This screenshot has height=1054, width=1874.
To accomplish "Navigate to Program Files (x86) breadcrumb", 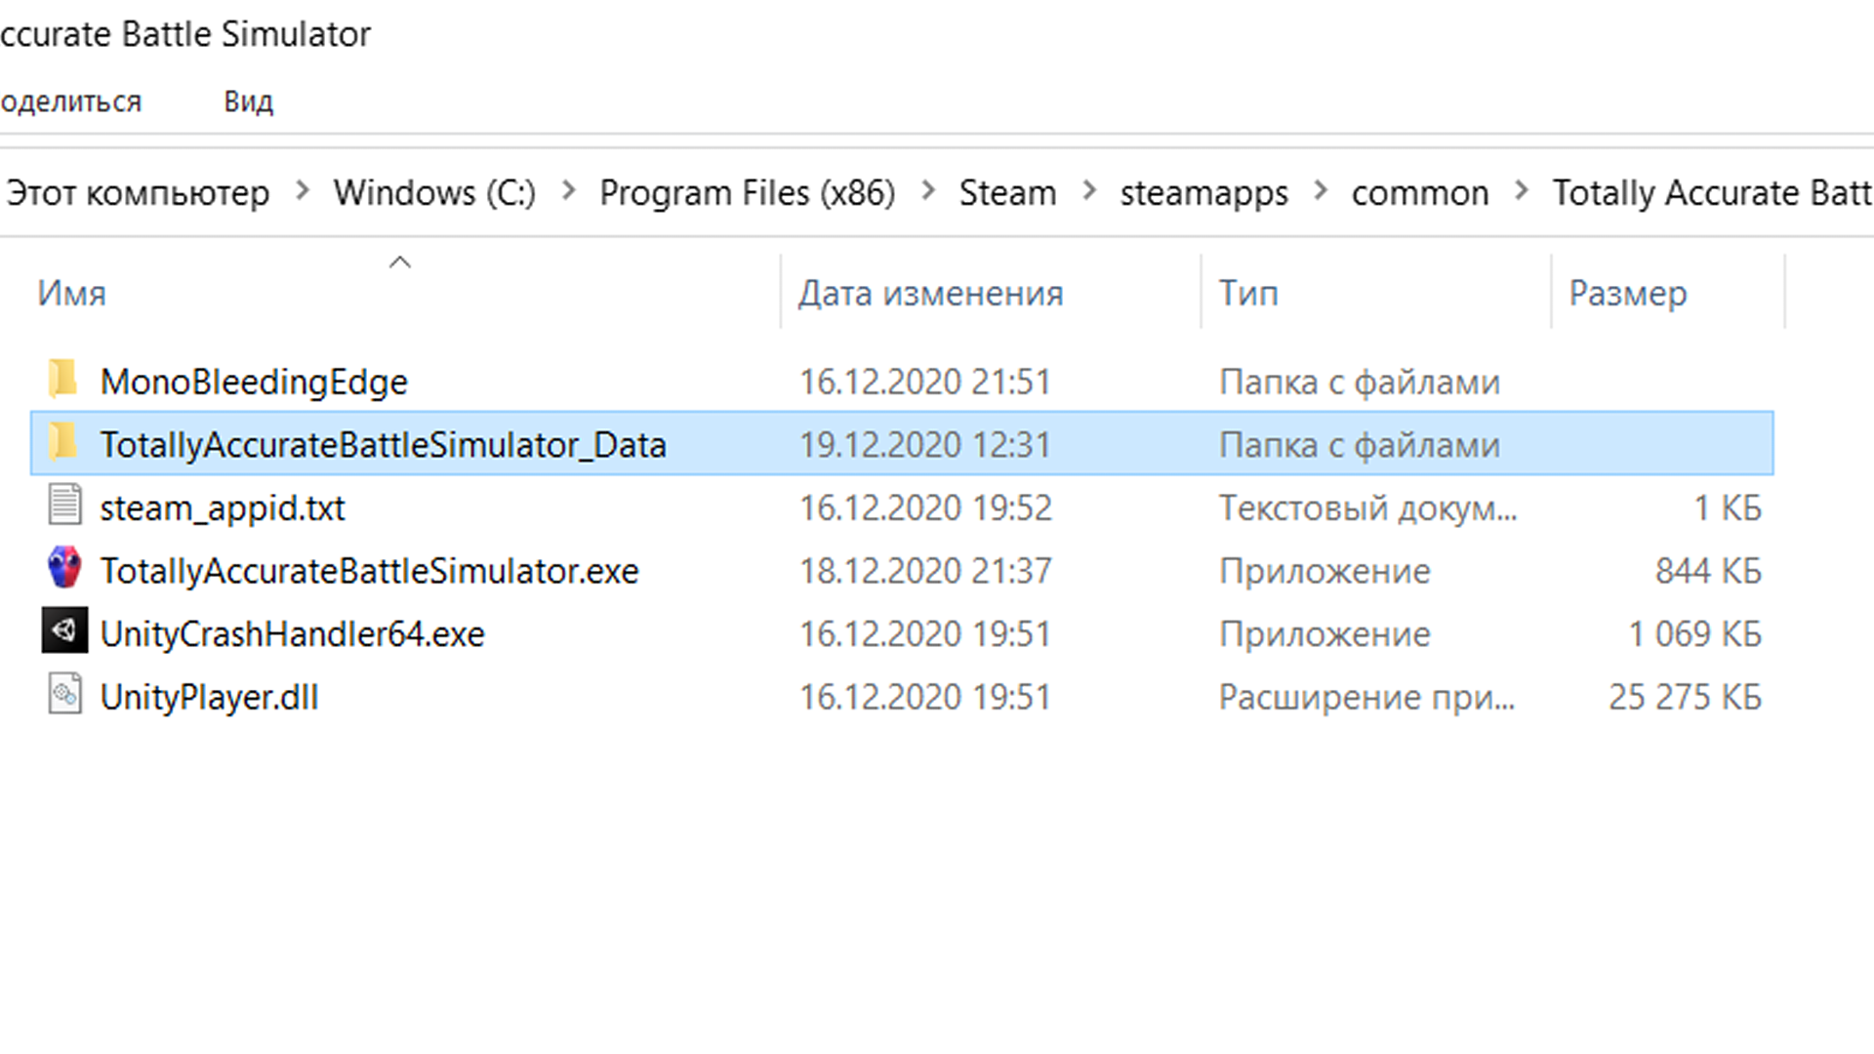I will 747,193.
